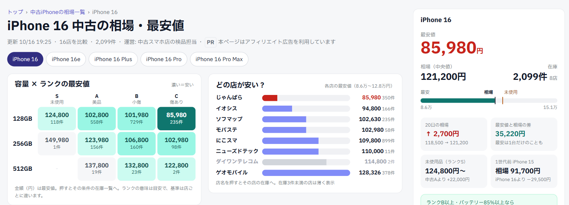Click the 512GB row label
This screenshot has height=205, width=569.
click(x=24, y=169)
